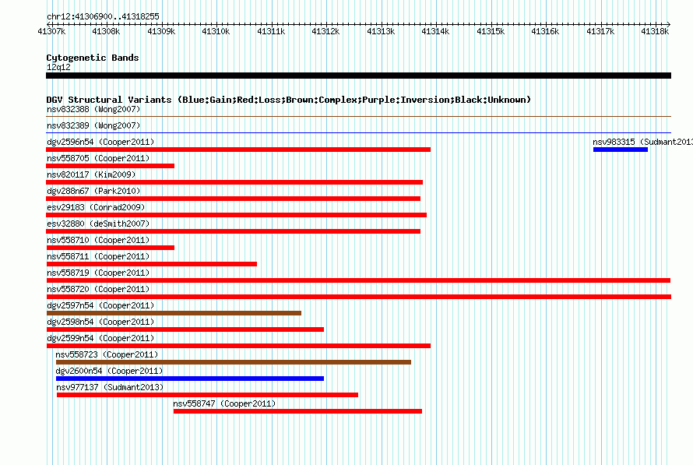Click the nsv832389 (Wong2007) label
693x465 pixels.
[93, 125]
